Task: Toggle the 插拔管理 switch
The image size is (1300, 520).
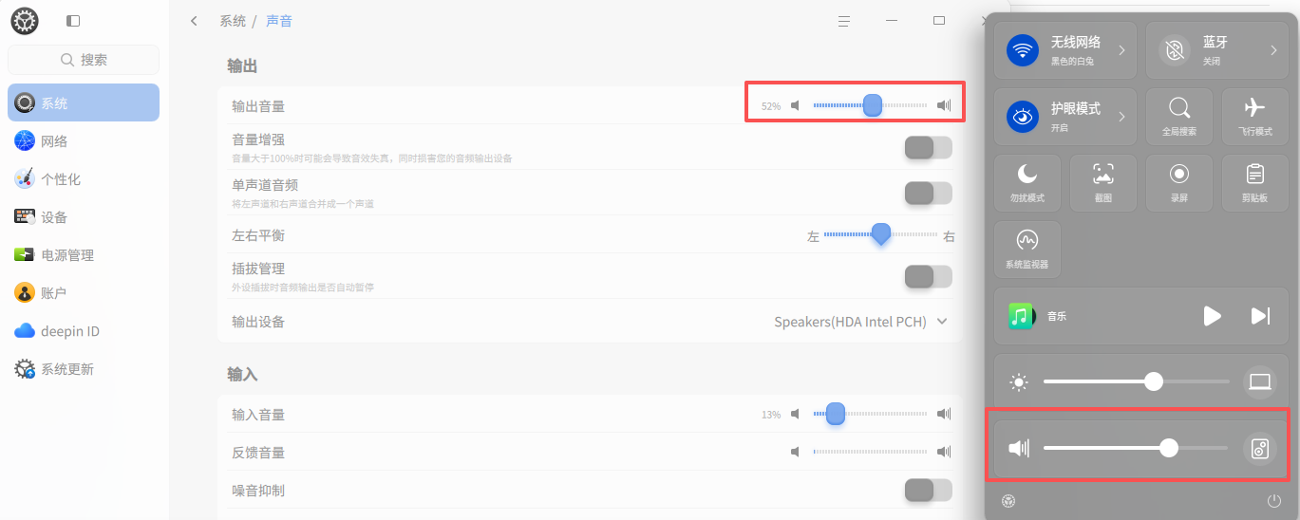Action: click(x=928, y=276)
